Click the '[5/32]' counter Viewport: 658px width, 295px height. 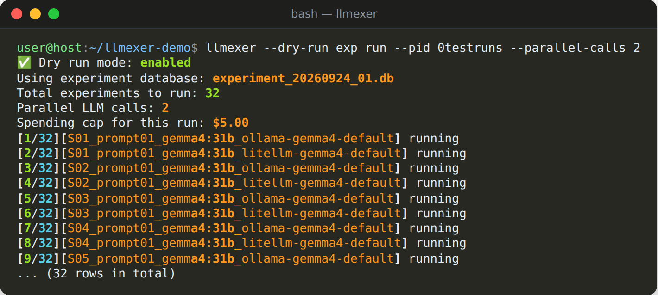click(x=39, y=199)
